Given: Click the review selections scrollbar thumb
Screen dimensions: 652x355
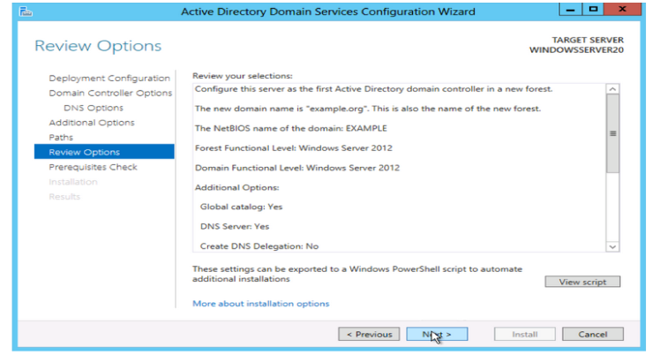Looking at the screenshot, I should click(x=613, y=132).
